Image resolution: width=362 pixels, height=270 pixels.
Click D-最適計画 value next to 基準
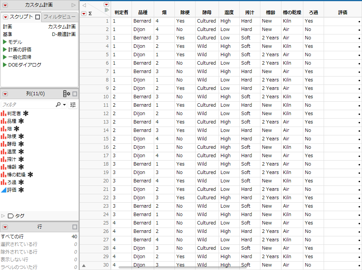coord(64,34)
